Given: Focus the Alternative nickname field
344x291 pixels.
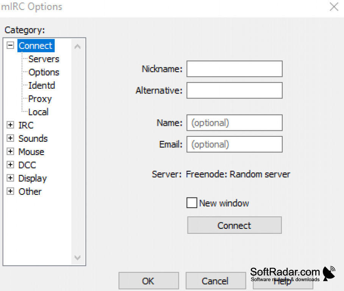Looking at the screenshot, I should click(x=234, y=91).
